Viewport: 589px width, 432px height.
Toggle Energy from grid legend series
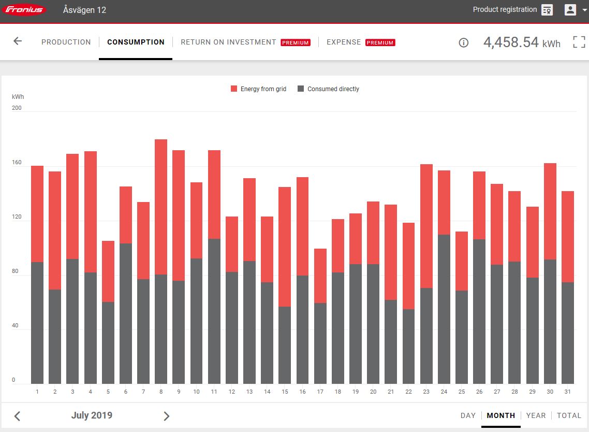(x=258, y=89)
